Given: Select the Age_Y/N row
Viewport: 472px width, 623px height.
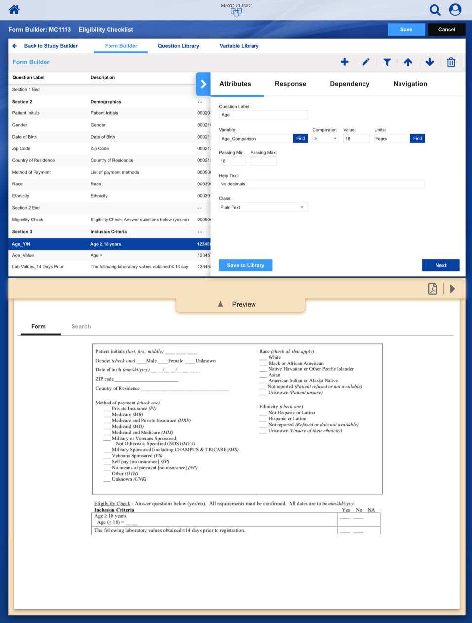Looking at the screenshot, I should (109, 244).
